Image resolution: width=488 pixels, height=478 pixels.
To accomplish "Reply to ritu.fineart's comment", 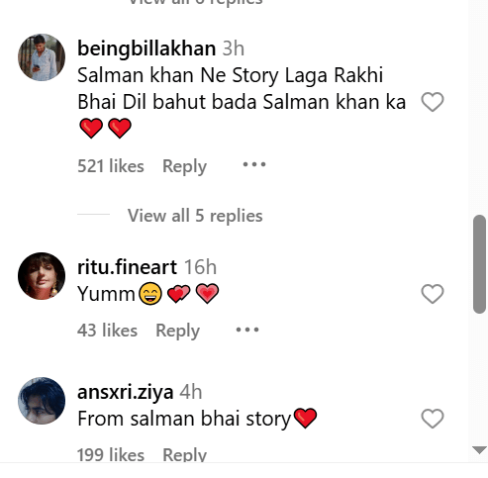I will point(177,331).
